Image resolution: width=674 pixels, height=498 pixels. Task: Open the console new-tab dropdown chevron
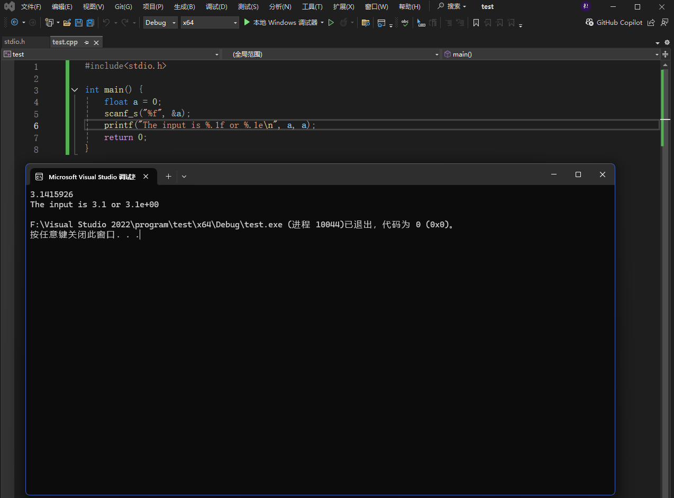tap(184, 177)
